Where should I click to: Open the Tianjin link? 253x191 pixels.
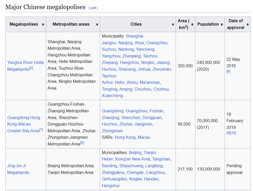click(150, 153)
